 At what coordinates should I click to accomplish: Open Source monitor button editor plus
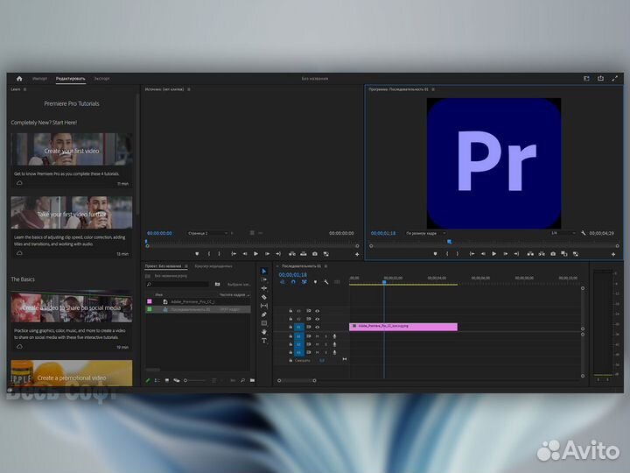pyautogui.click(x=357, y=254)
